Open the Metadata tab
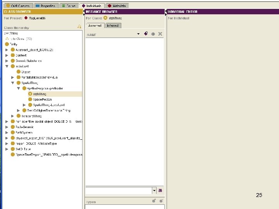The width and height of the screenshot is (279, 209). (117, 6)
